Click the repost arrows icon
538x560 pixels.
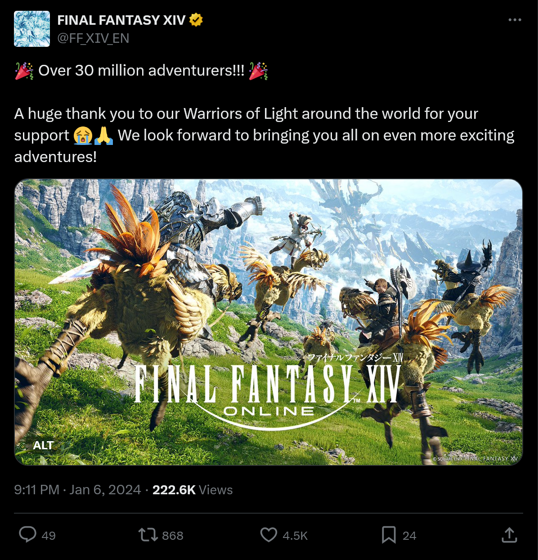point(148,535)
